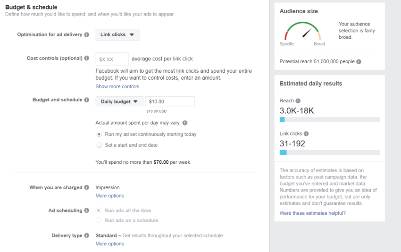Screen dimensions: 401x252
Task: Click info icon beside Ad scheduling label
Action: [87, 211]
